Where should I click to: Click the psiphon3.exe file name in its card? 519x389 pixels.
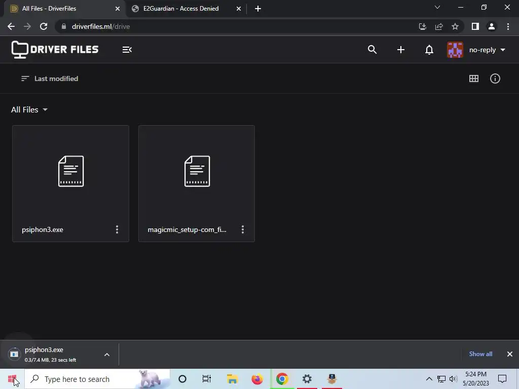tap(43, 229)
